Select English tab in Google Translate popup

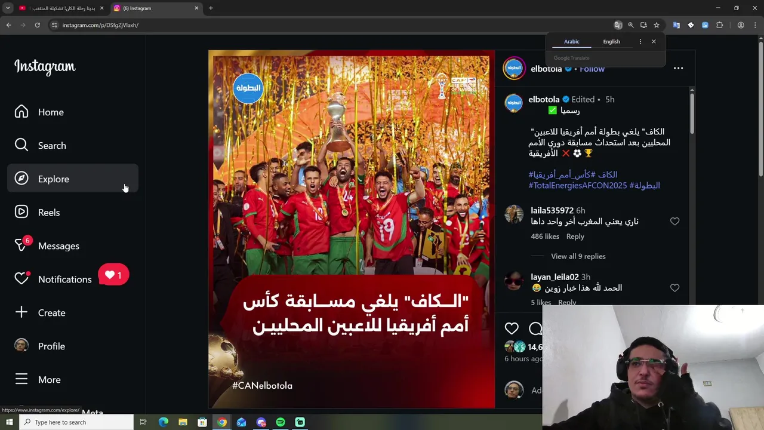[611, 42]
